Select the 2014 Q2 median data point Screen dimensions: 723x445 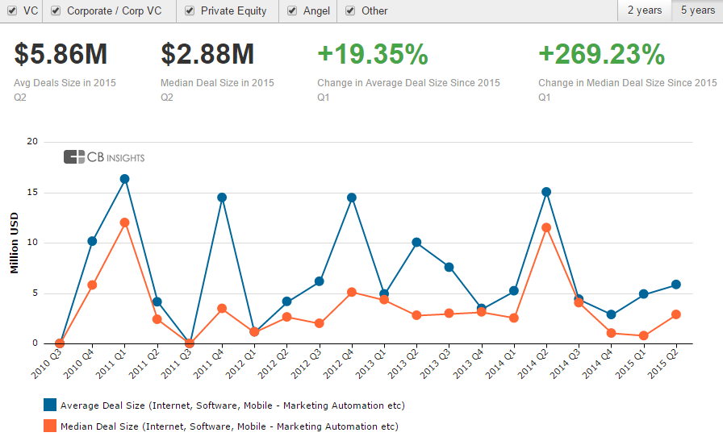[x=546, y=227]
